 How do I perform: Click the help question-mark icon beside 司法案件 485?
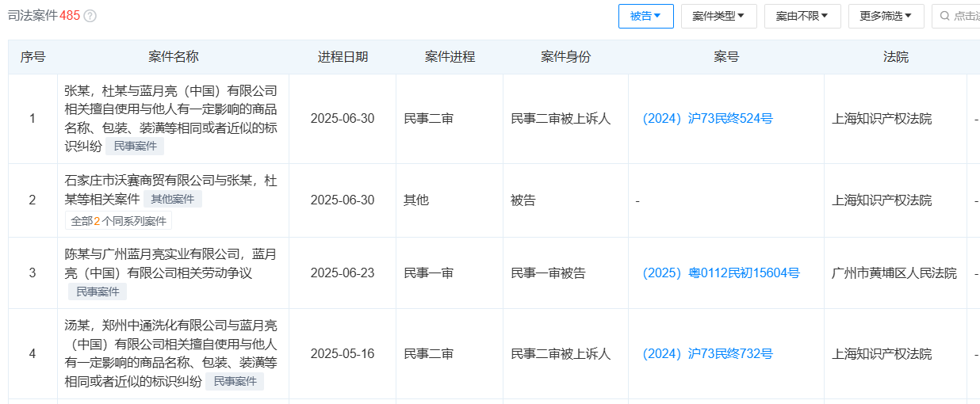90,16
